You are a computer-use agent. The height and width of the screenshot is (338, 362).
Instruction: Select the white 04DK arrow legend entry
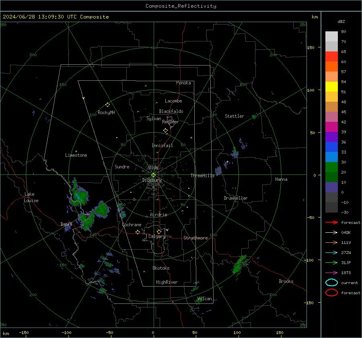(x=331, y=233)
